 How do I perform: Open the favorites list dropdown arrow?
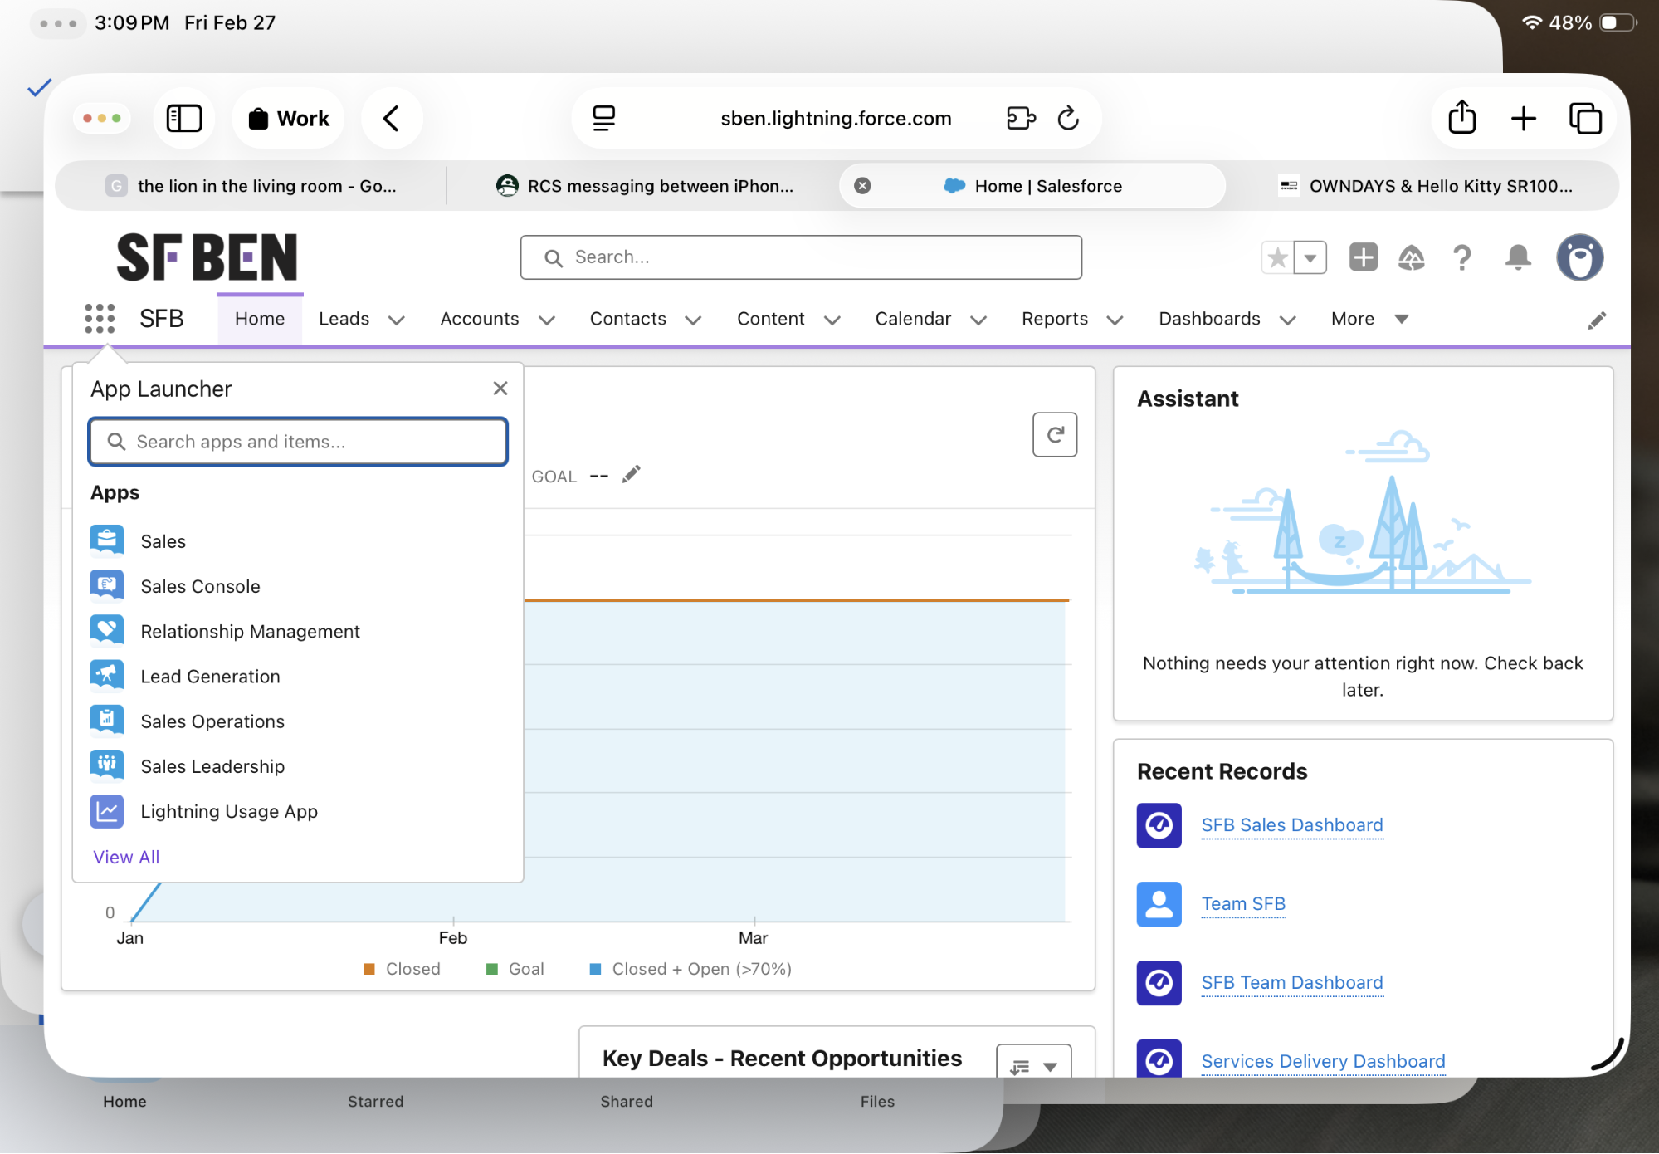coord(1310,258)
